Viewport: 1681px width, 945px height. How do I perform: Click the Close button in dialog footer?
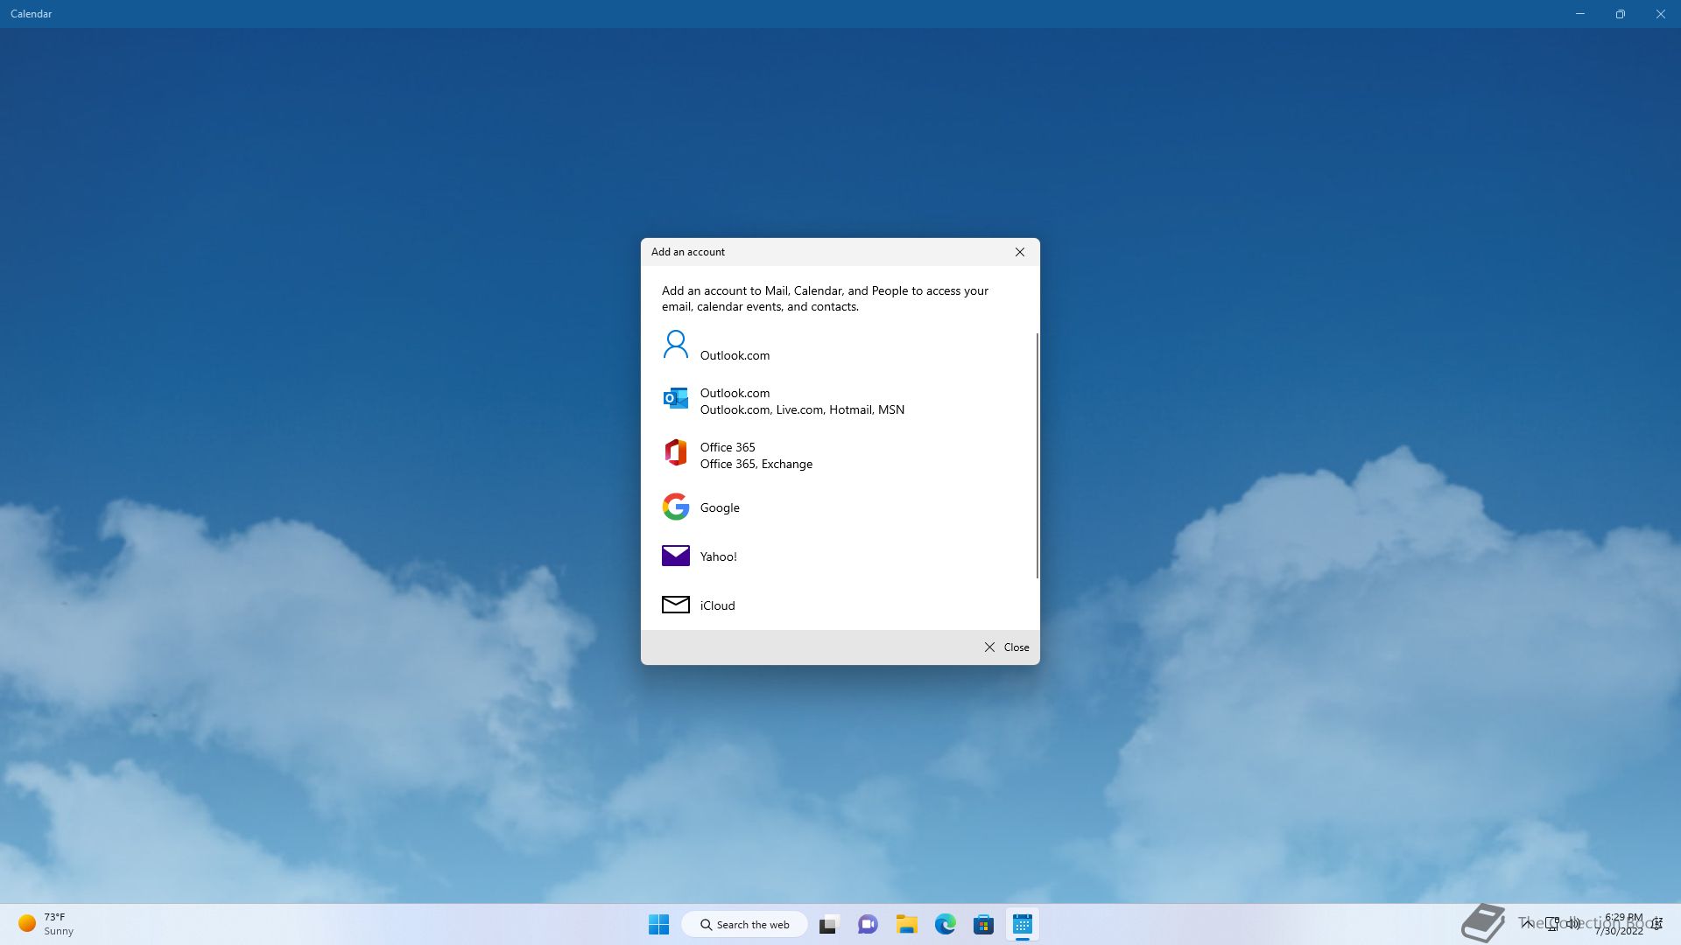coord(1006,647)
